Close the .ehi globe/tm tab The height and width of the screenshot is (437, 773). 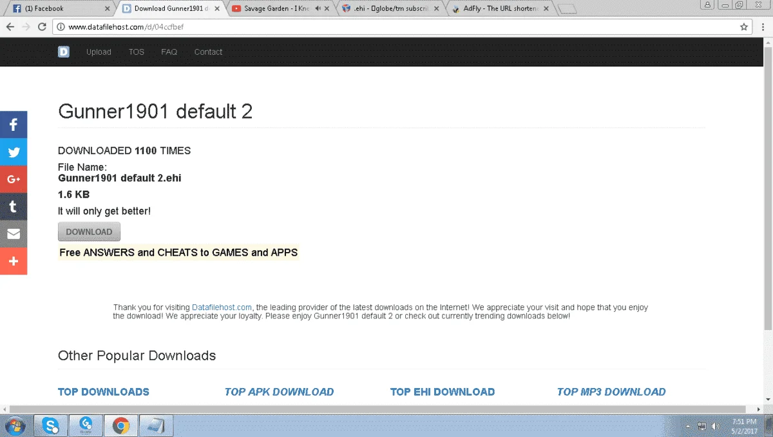[x=436, y=8]
